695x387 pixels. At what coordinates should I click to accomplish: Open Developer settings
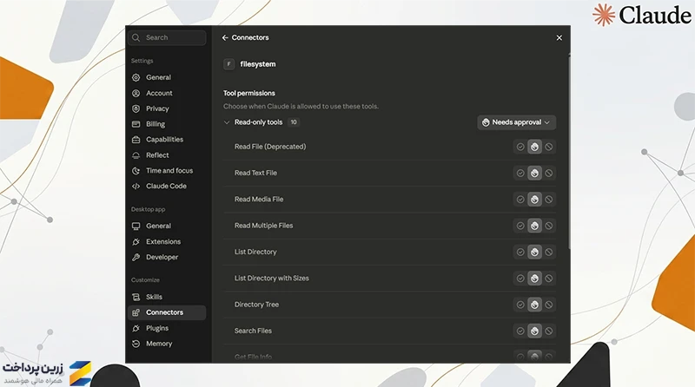(167, 257)
